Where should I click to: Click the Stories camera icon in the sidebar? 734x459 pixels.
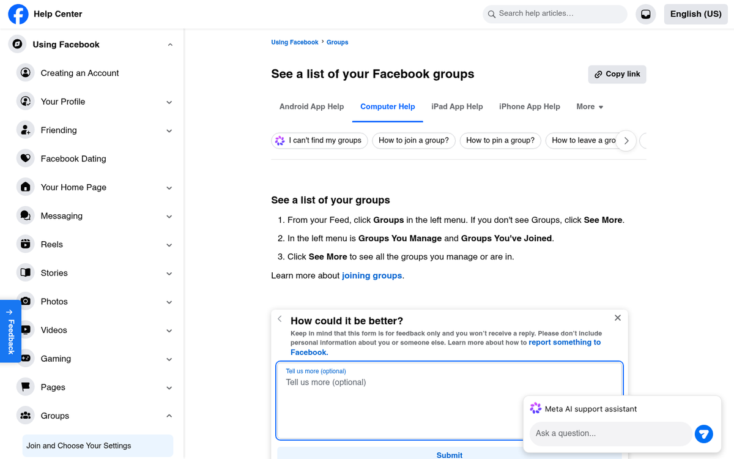pos(25,272)
